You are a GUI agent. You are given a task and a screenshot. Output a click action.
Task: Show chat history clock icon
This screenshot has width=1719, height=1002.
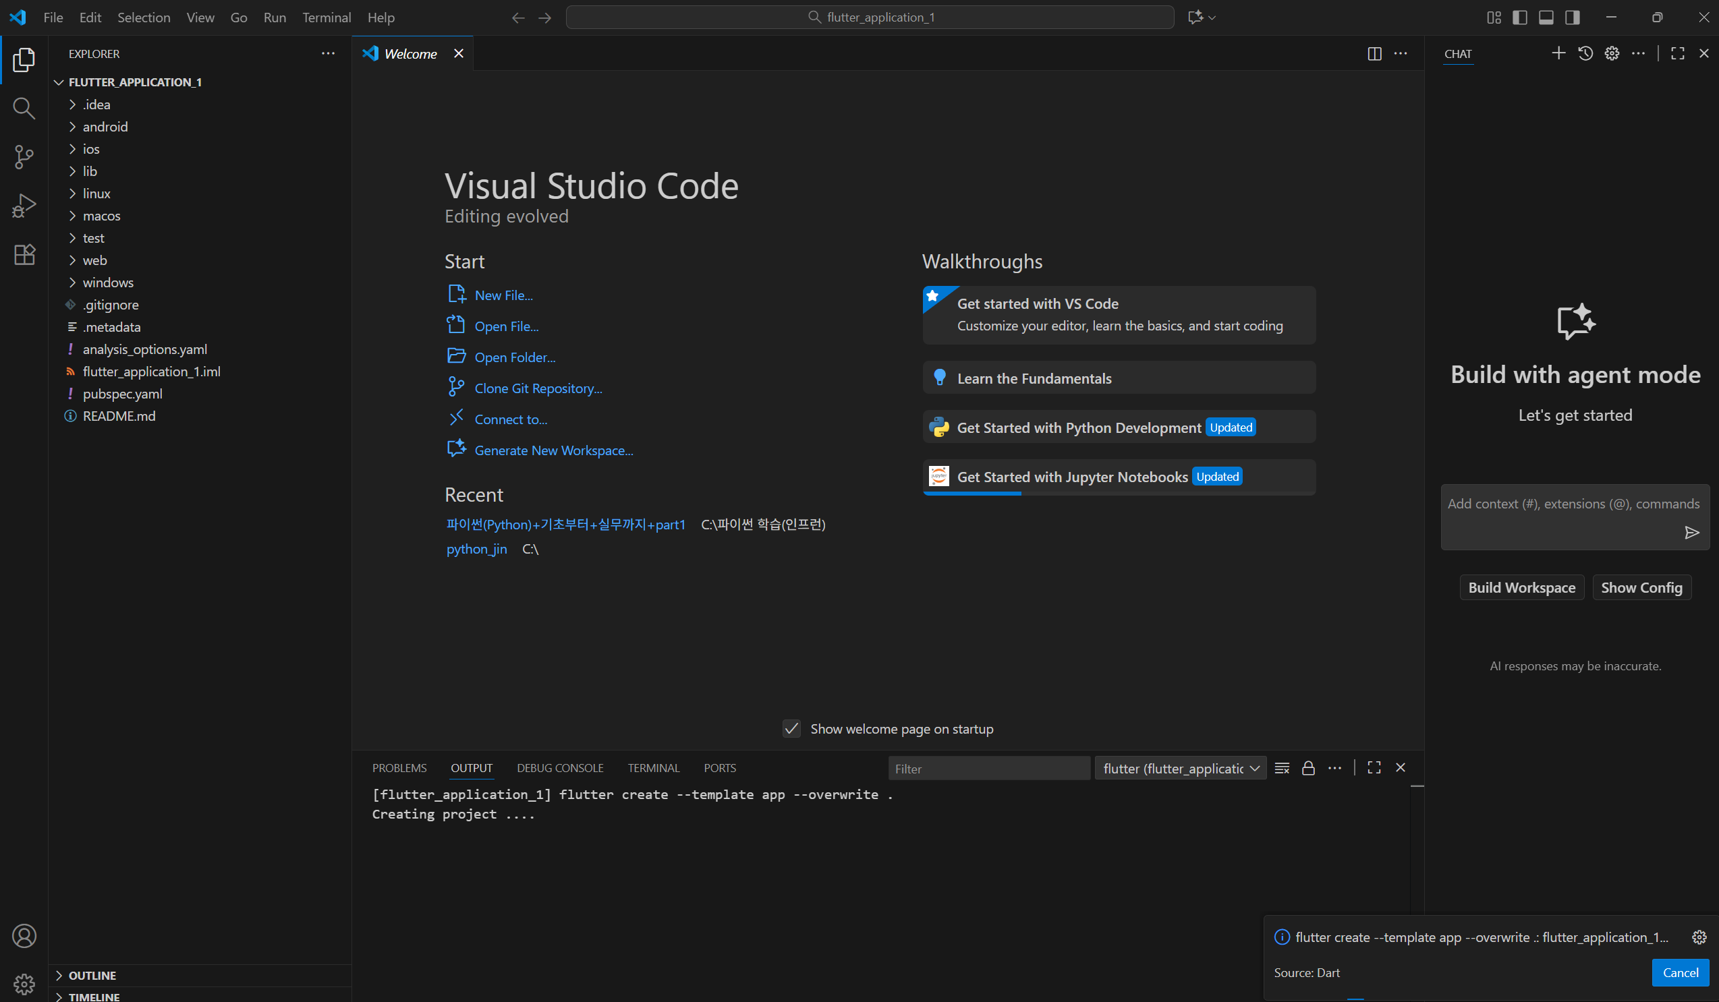(x=1585, y=53)
